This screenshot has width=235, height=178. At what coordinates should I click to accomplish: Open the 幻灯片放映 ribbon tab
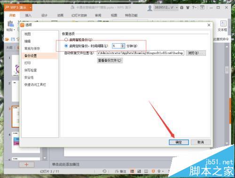(79, 15)
